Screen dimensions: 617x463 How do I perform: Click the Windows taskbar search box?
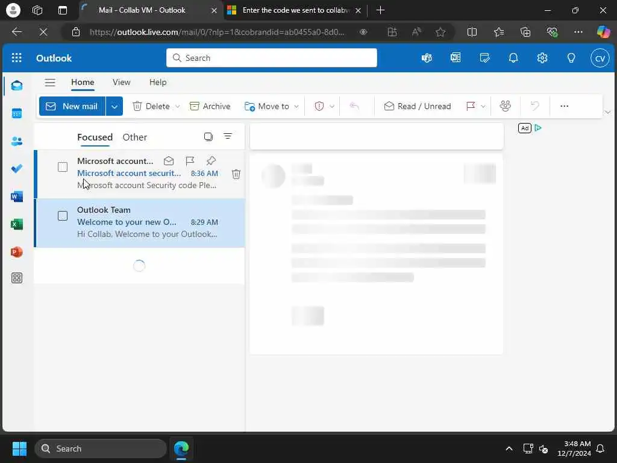[101, 449]
